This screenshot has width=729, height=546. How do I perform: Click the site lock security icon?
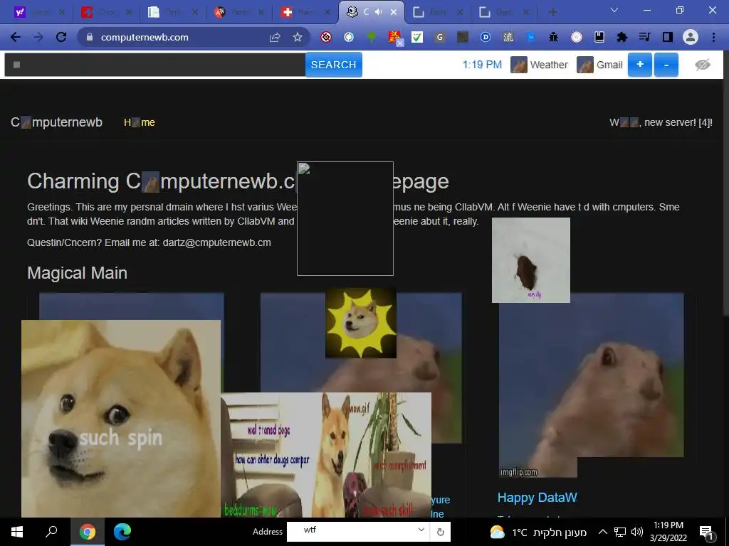[90, 37]
